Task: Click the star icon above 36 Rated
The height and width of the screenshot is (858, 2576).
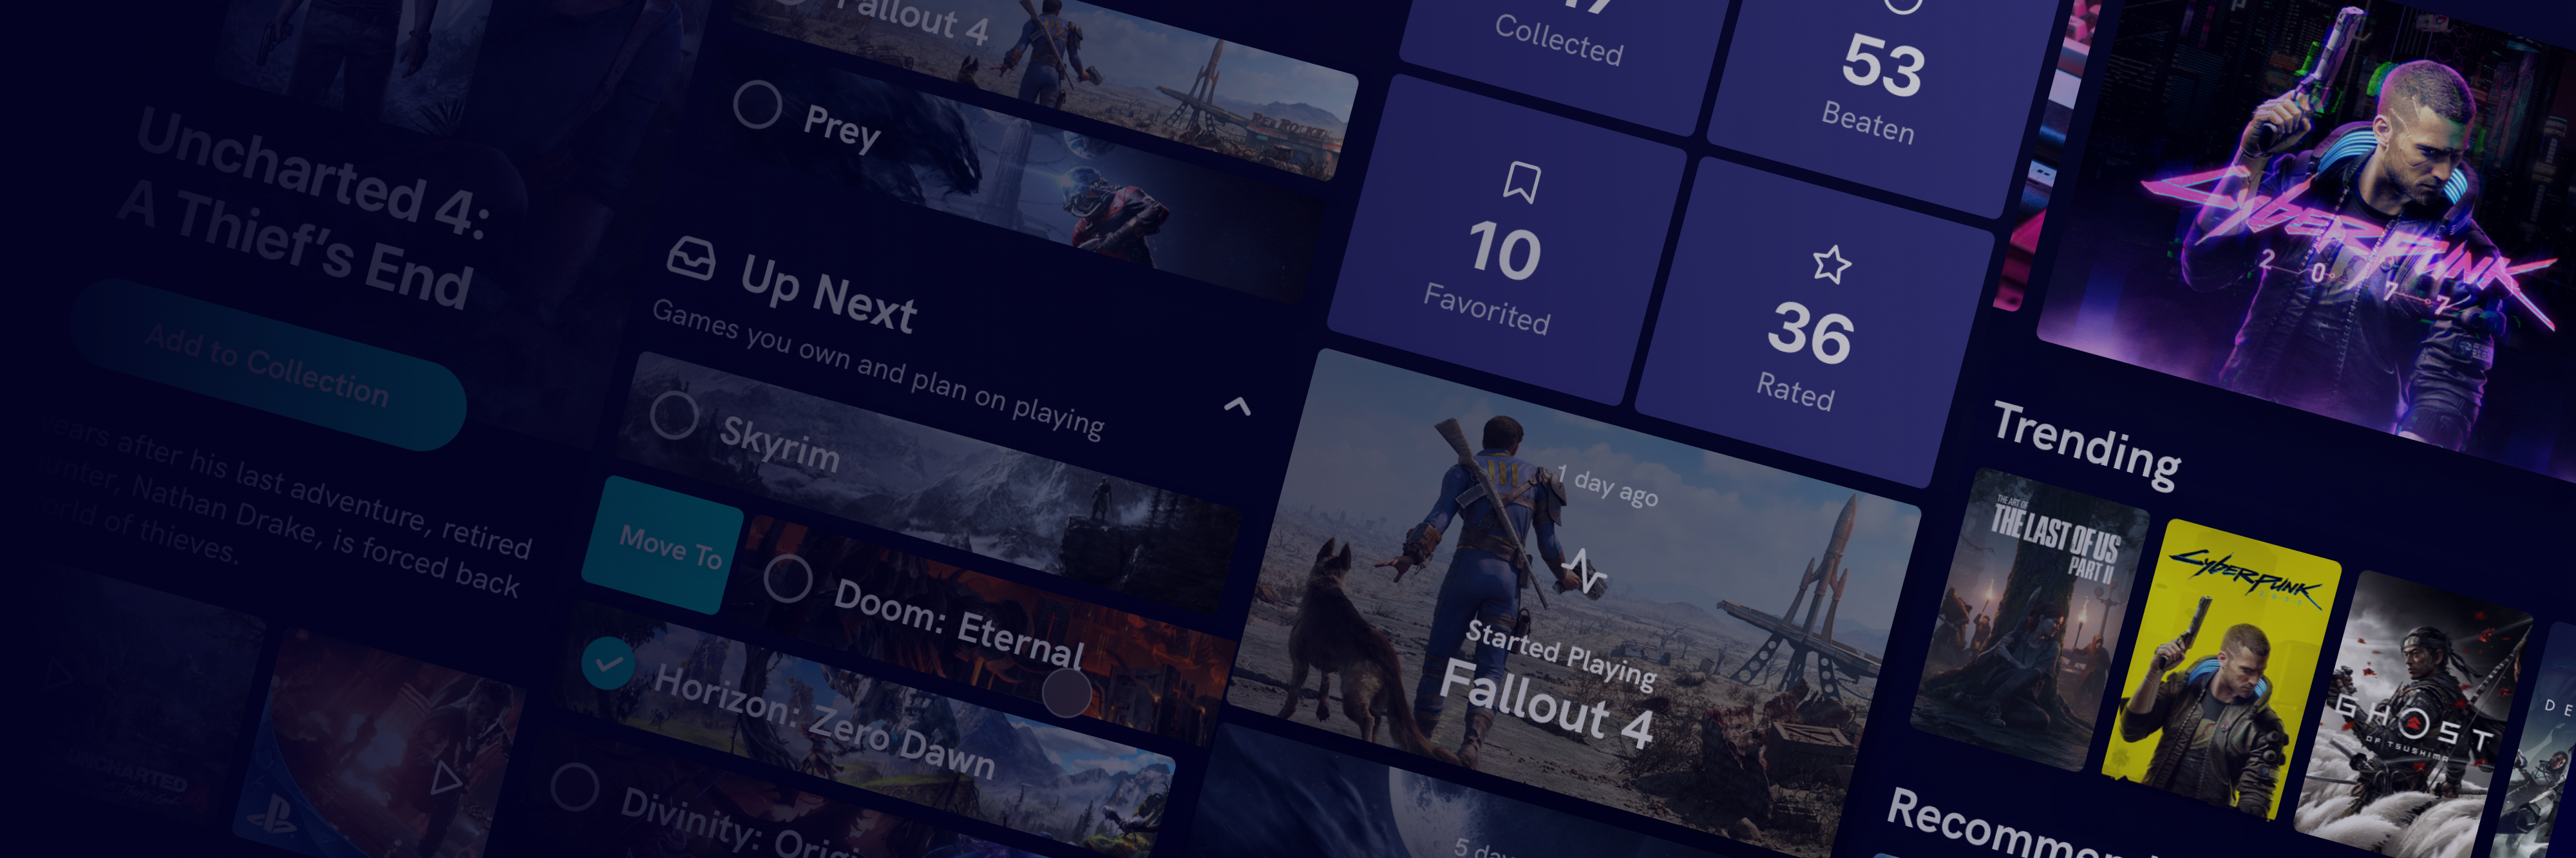Action: pyautogui.click(x=1831, y=265)
